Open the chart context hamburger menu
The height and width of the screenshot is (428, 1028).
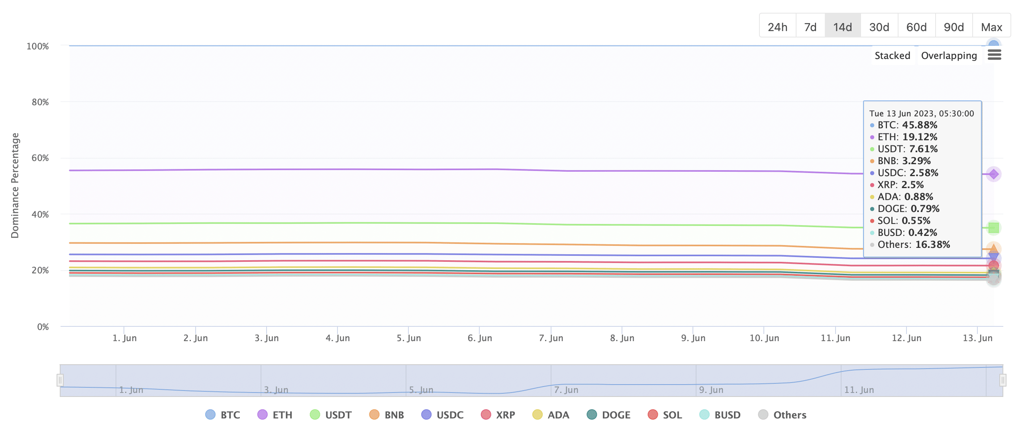point(994,55)
